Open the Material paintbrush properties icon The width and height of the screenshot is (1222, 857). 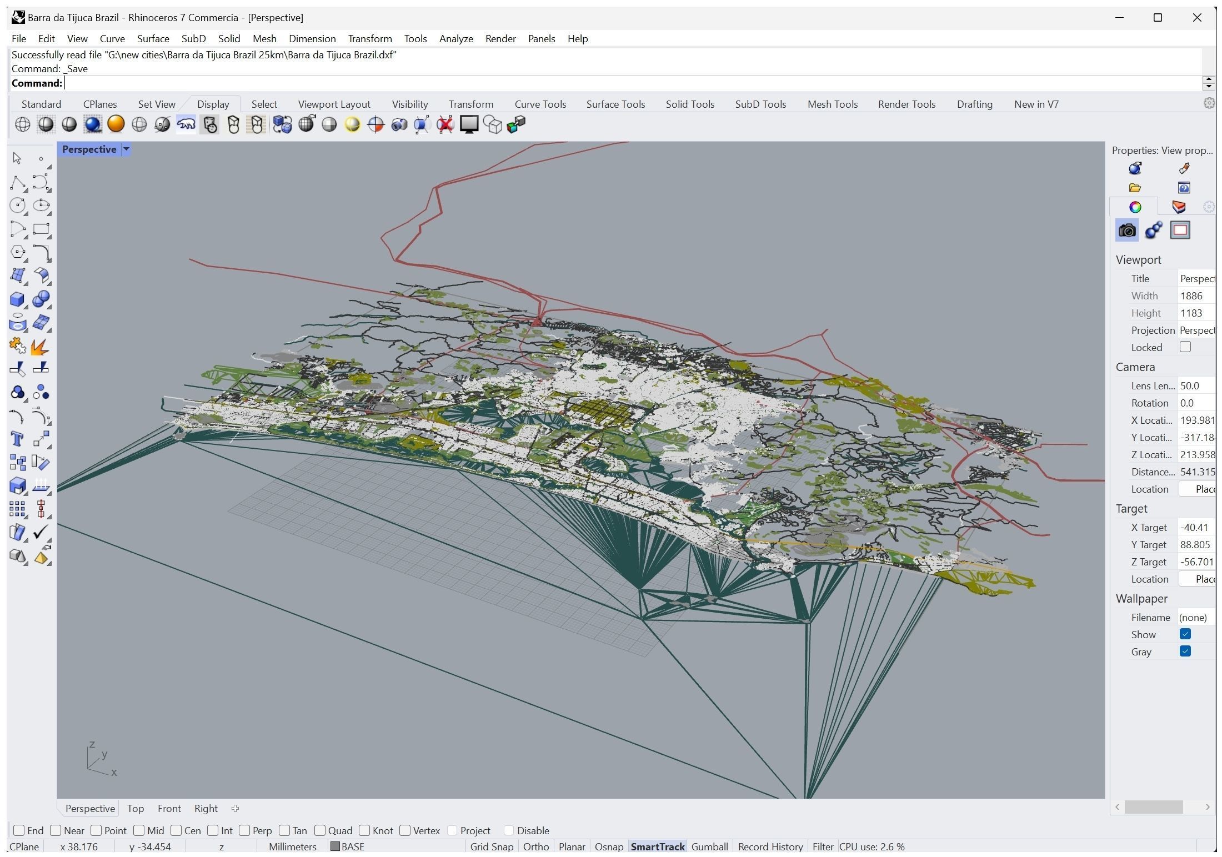point(1184,168)
